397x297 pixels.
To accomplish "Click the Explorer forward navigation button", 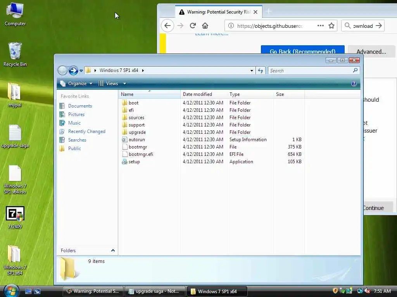I will point(73,70).
